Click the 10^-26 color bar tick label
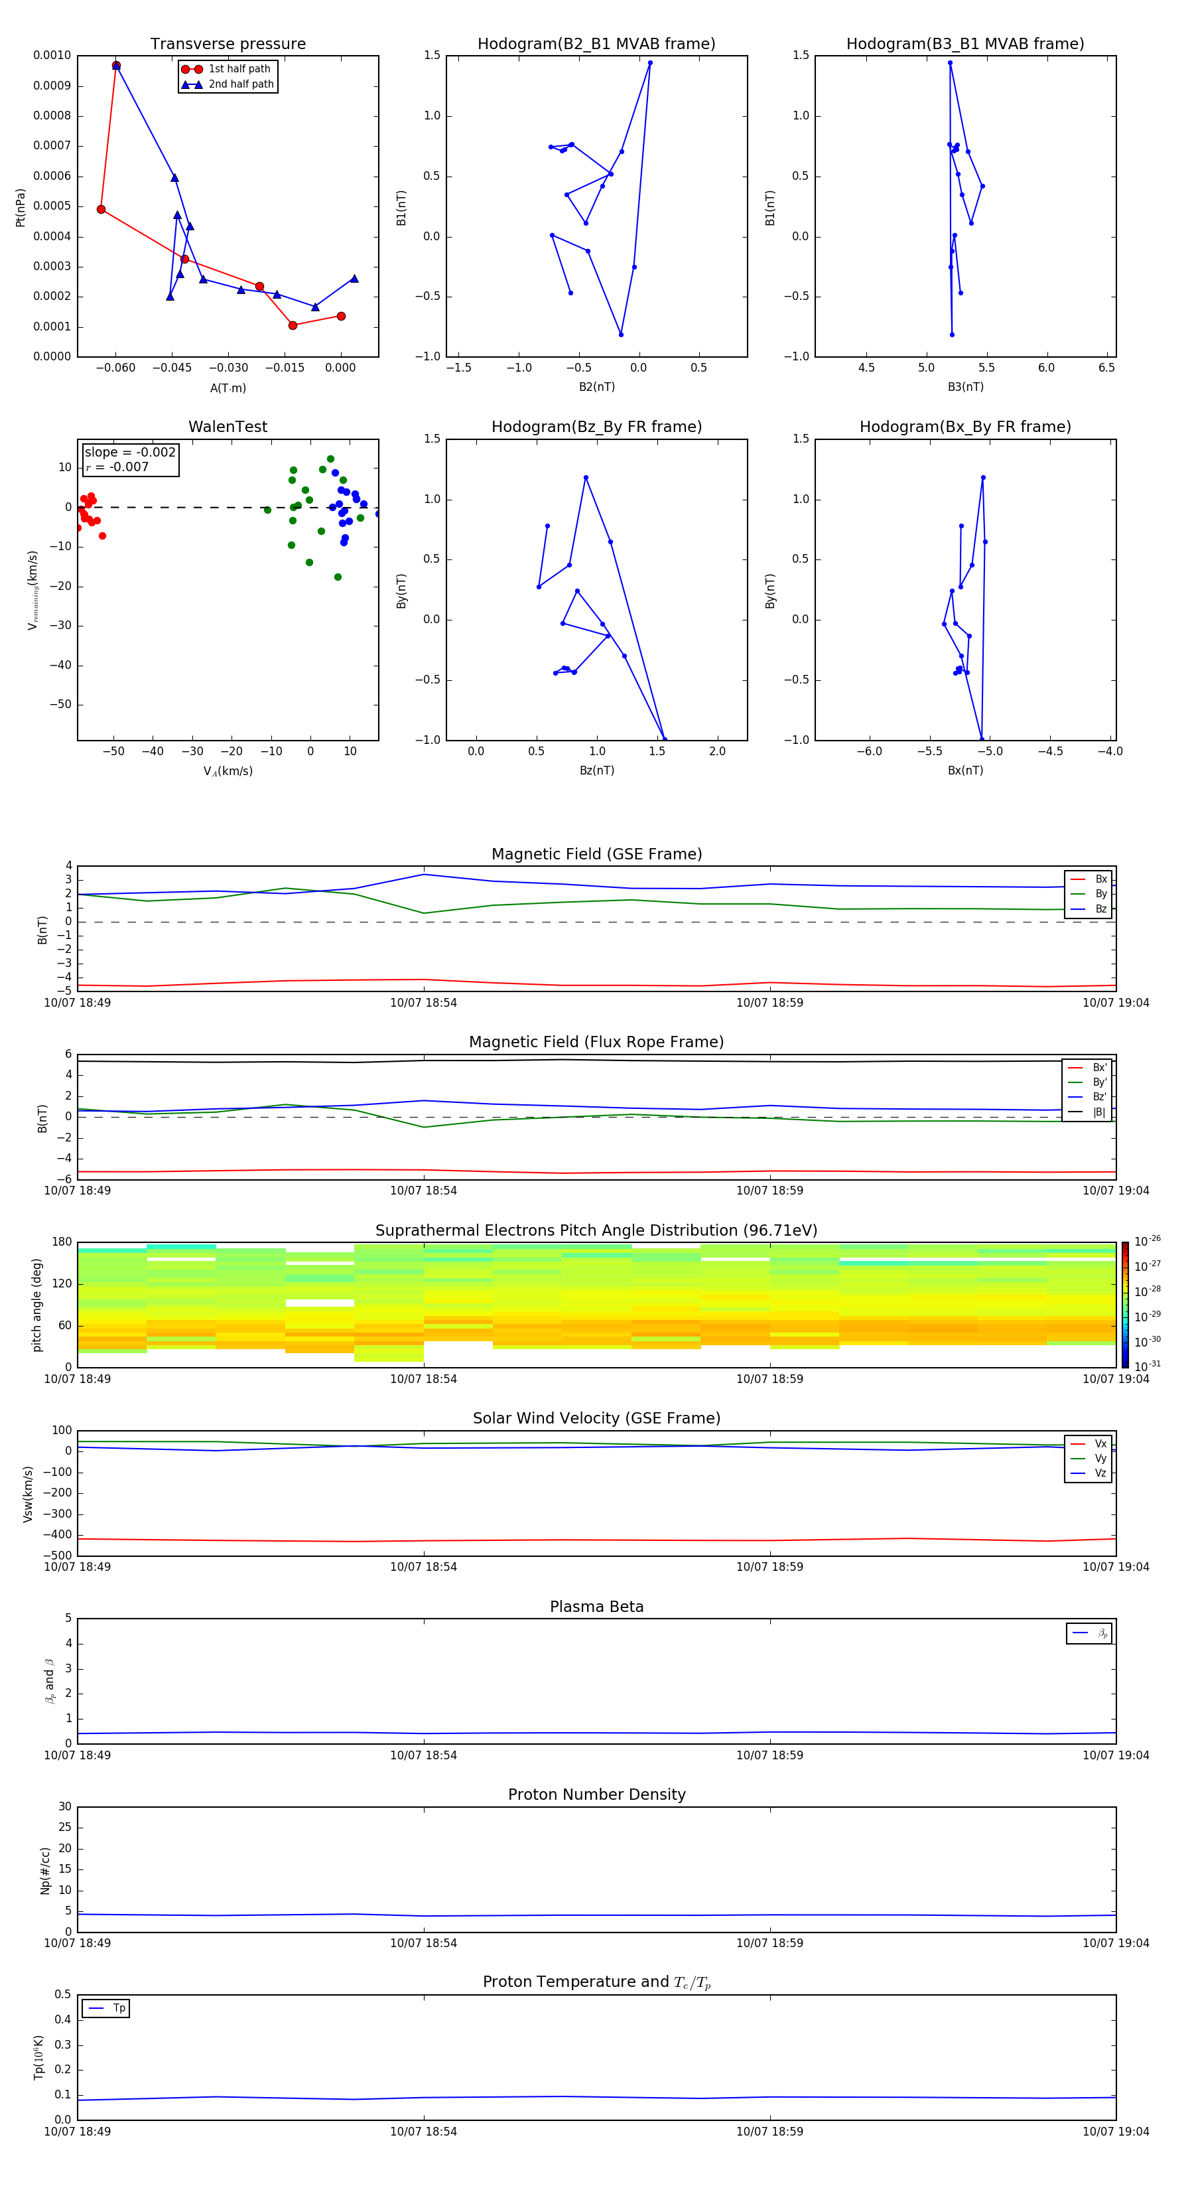The image size is (1194, 2190). [1148, 1241]
